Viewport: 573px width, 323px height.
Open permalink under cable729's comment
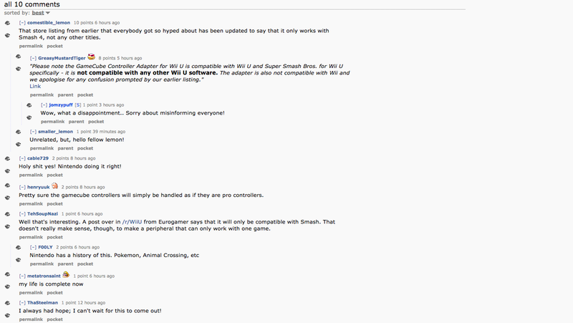[31, 175]
